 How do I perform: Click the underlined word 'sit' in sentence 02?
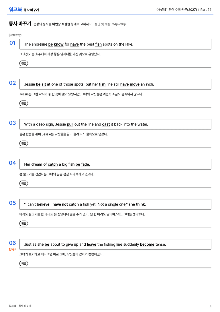point(44,84)
